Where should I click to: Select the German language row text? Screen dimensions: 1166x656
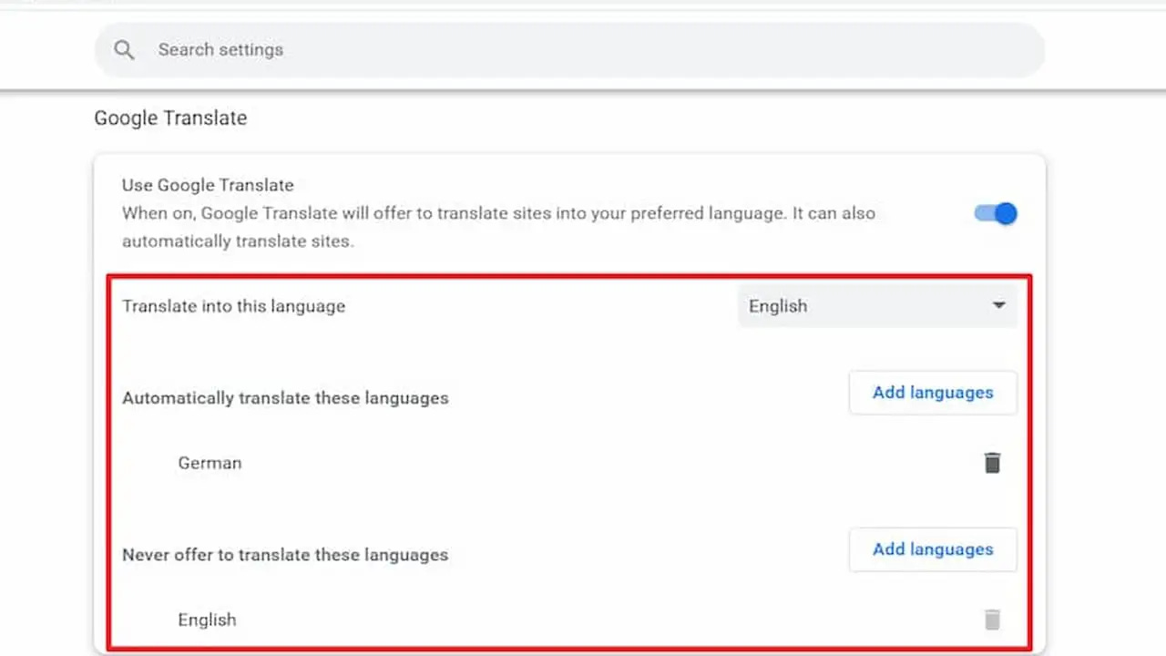tap(210, 463)
